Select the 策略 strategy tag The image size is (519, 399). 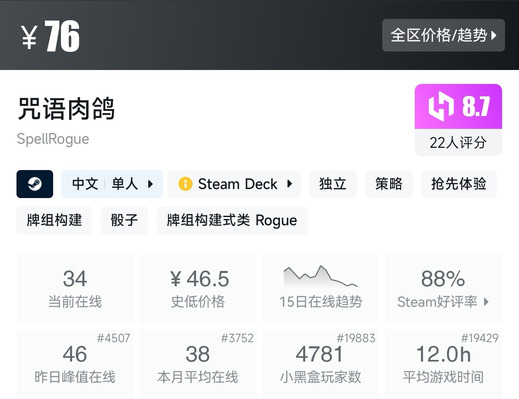[x=388, y=184]
